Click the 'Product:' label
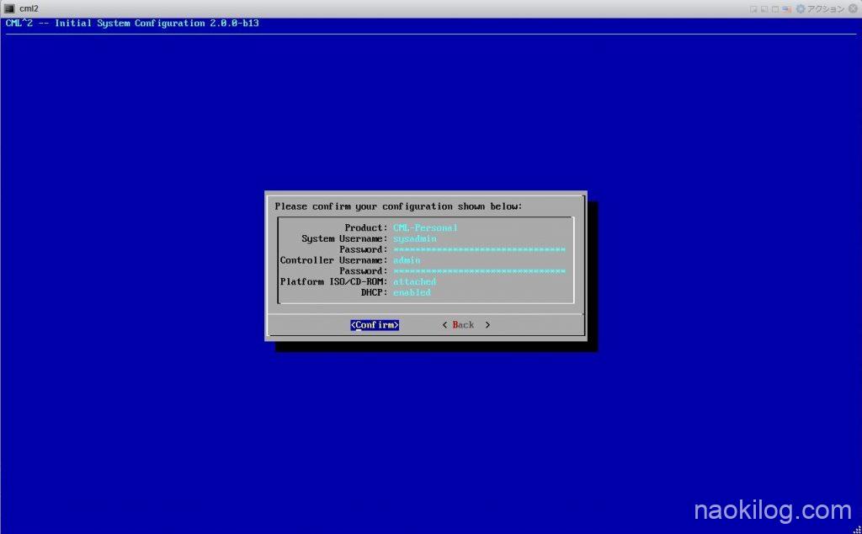The width and height of the screenshot is (862, 534). 366,227
